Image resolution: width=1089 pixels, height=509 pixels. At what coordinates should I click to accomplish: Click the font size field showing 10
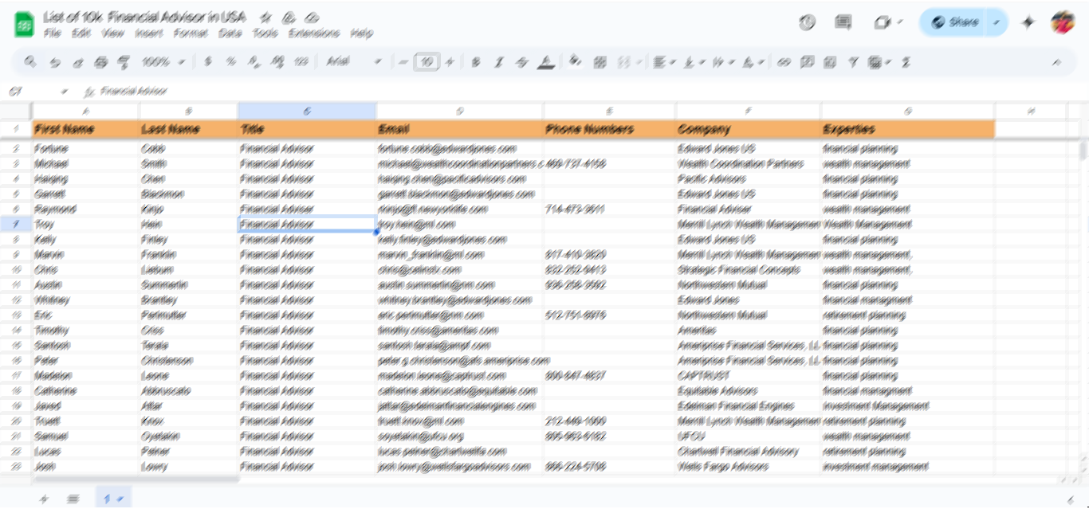click(427, 62)
